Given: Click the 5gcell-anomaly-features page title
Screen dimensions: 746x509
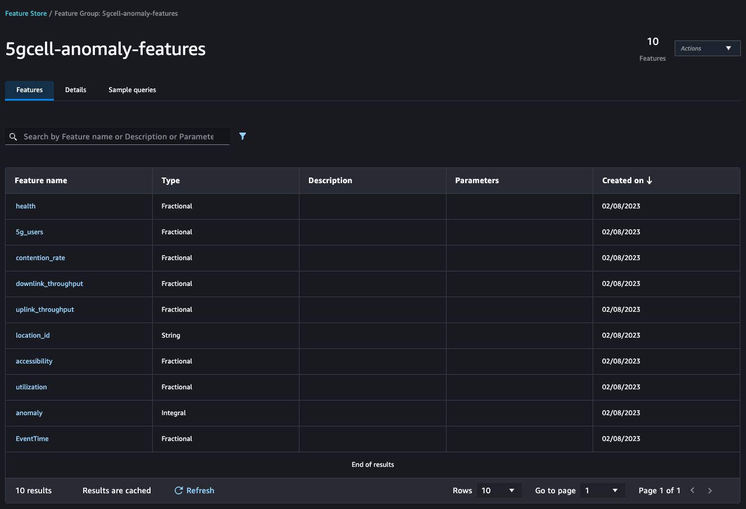Looking at the screenshot, I should tap(106, 49).
